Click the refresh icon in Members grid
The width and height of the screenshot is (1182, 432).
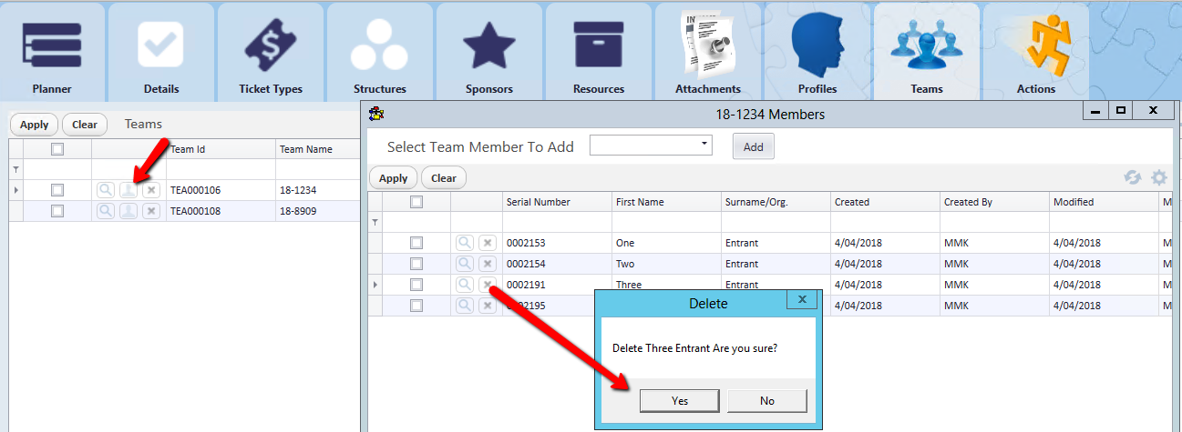1133,177
